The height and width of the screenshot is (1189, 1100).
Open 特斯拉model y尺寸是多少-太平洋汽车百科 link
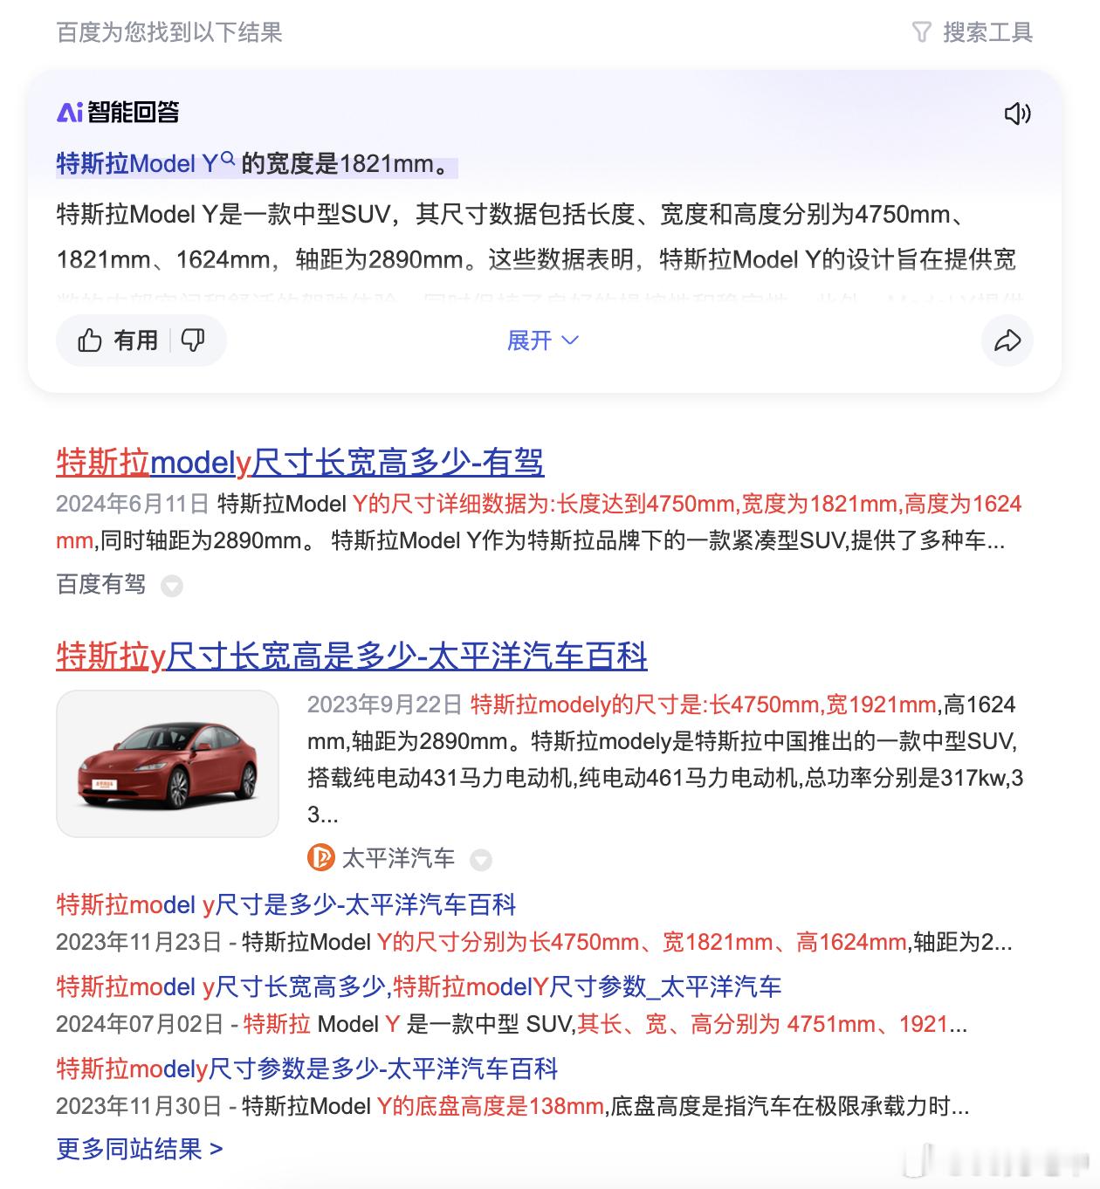tap(286, 904)
